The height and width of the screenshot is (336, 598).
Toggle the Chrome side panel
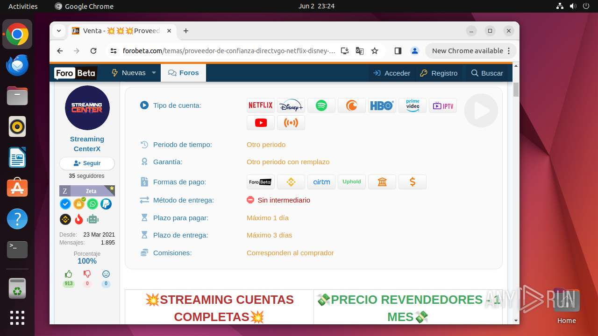pyautogui.click(x=398, y=51)
